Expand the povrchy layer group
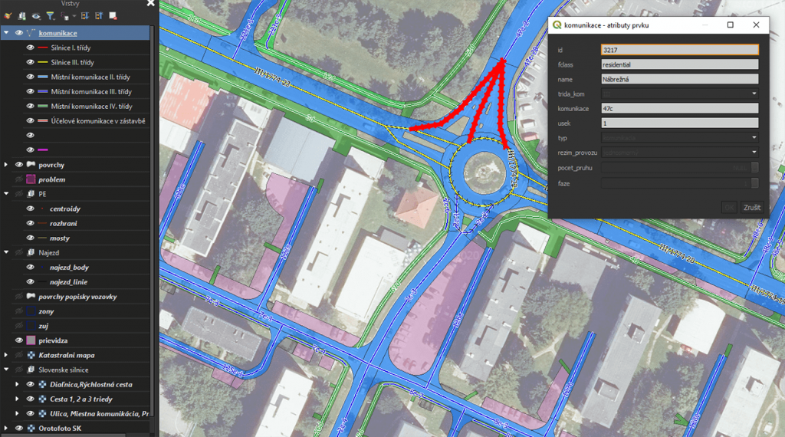 (6, 165)
